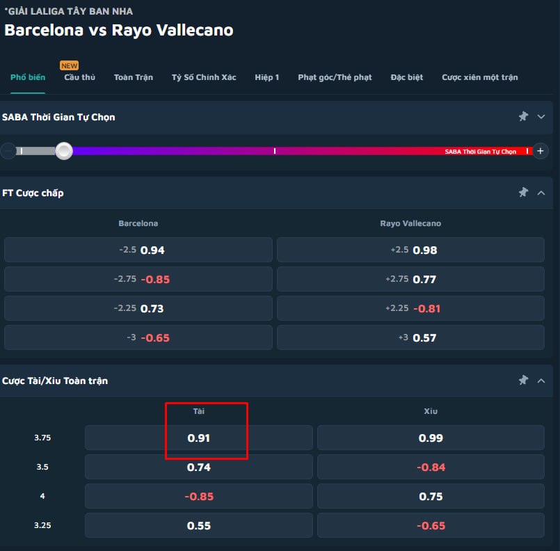This screenshot has height=551, width=560.
Task: Open the Tỷ Số Chính Xác tab
Action: click(x=204, y=77)
